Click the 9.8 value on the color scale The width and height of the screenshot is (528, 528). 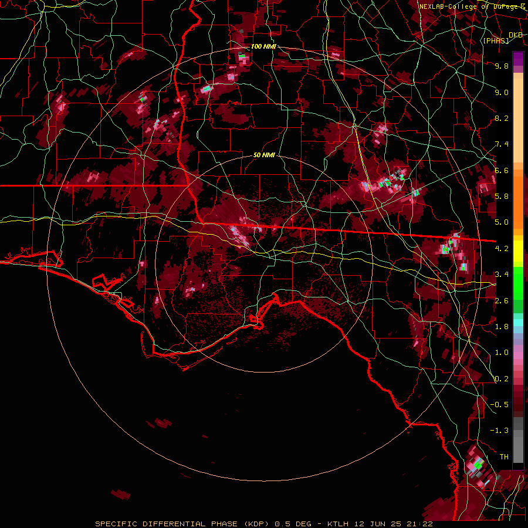tap(502, 66)
